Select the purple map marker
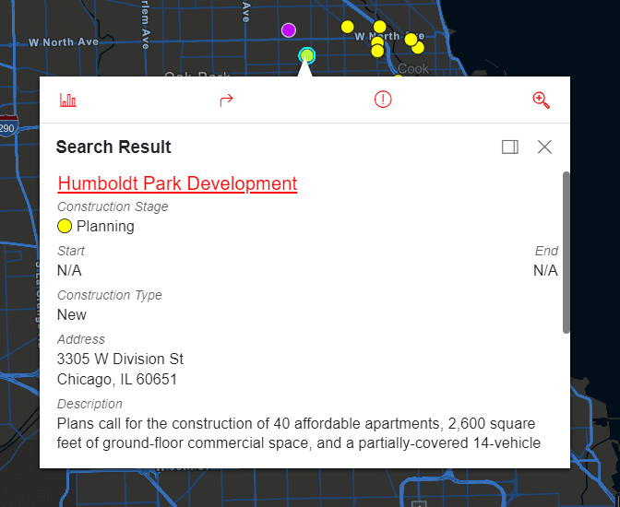Viewport: 620px width, 507px height. [x=289, y=30]
